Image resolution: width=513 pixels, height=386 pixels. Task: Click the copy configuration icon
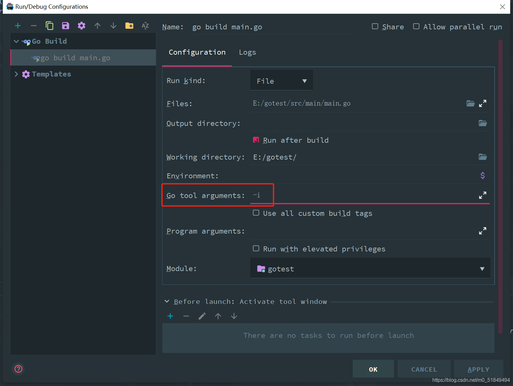(x=49, y=26)
